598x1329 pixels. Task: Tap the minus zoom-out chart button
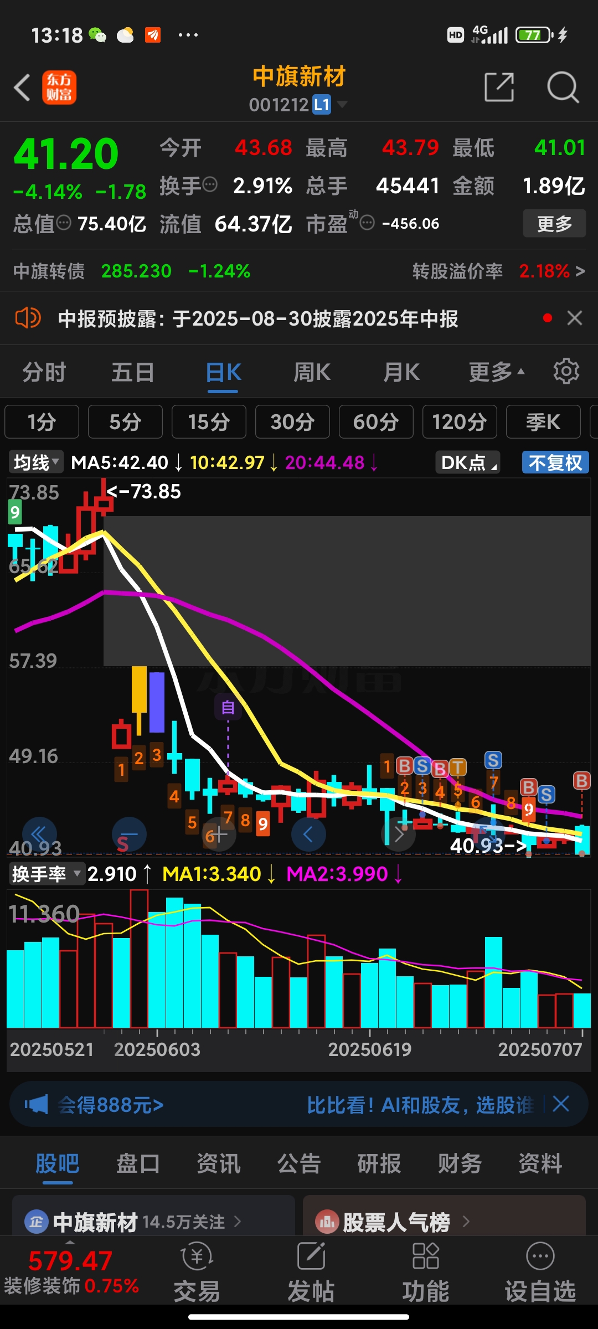(129, 834)
